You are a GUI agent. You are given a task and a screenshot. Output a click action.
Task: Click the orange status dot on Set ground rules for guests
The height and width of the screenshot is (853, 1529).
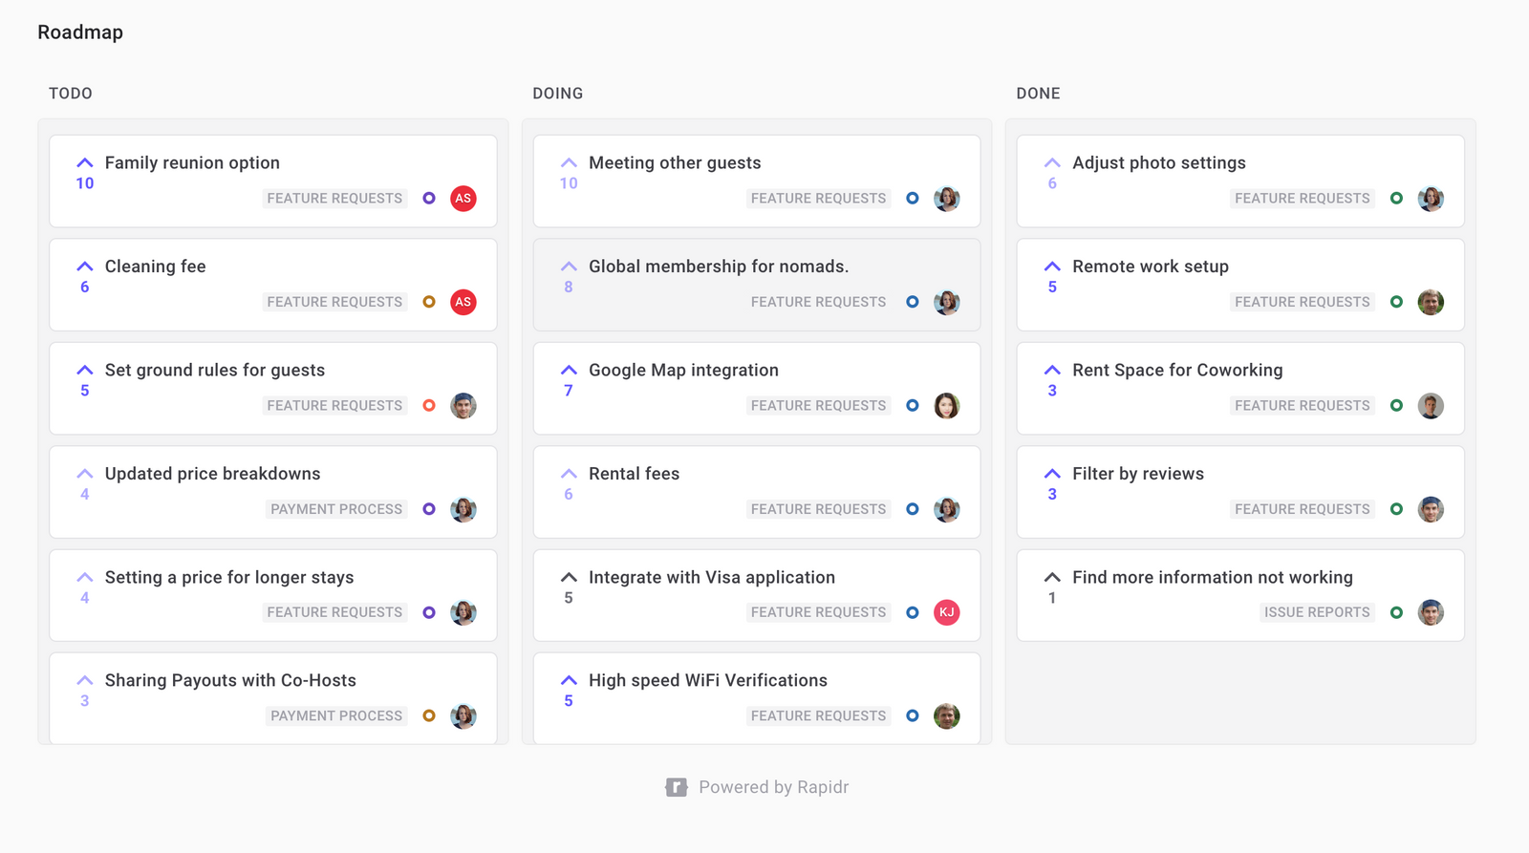click(428, 405)
